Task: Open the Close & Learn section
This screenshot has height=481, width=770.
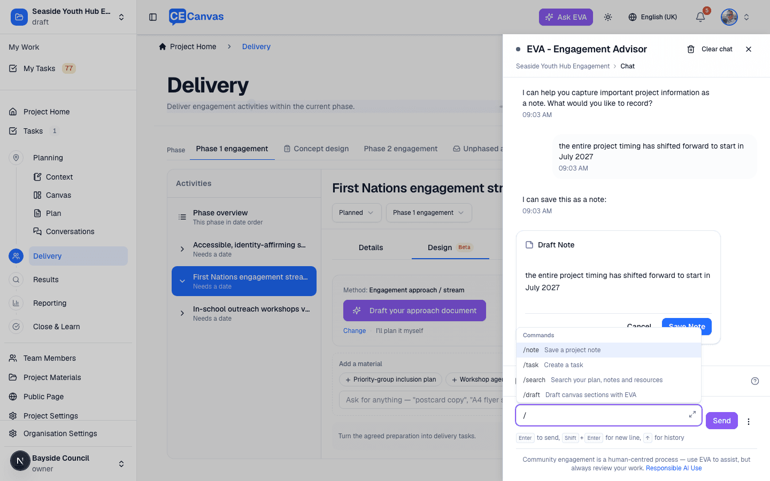Action: pos(57,327)
